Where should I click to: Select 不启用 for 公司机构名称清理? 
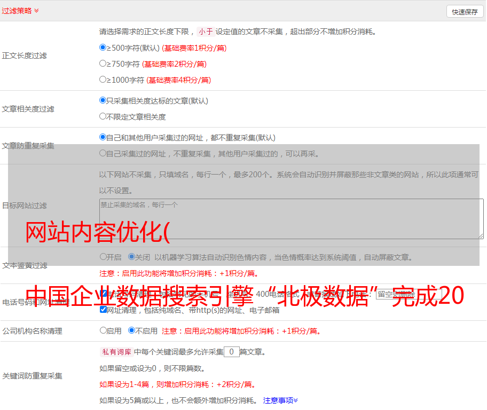click(x=131, y=330)
